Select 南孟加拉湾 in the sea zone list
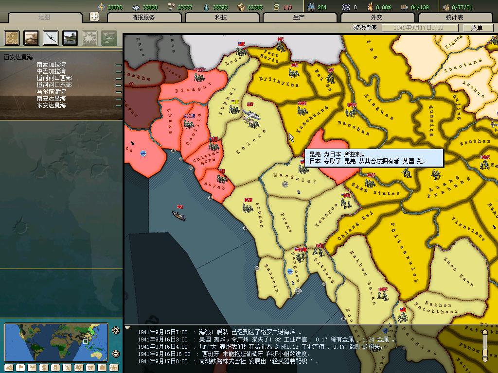This screenshot has height=373, width=498. [51, 65]
